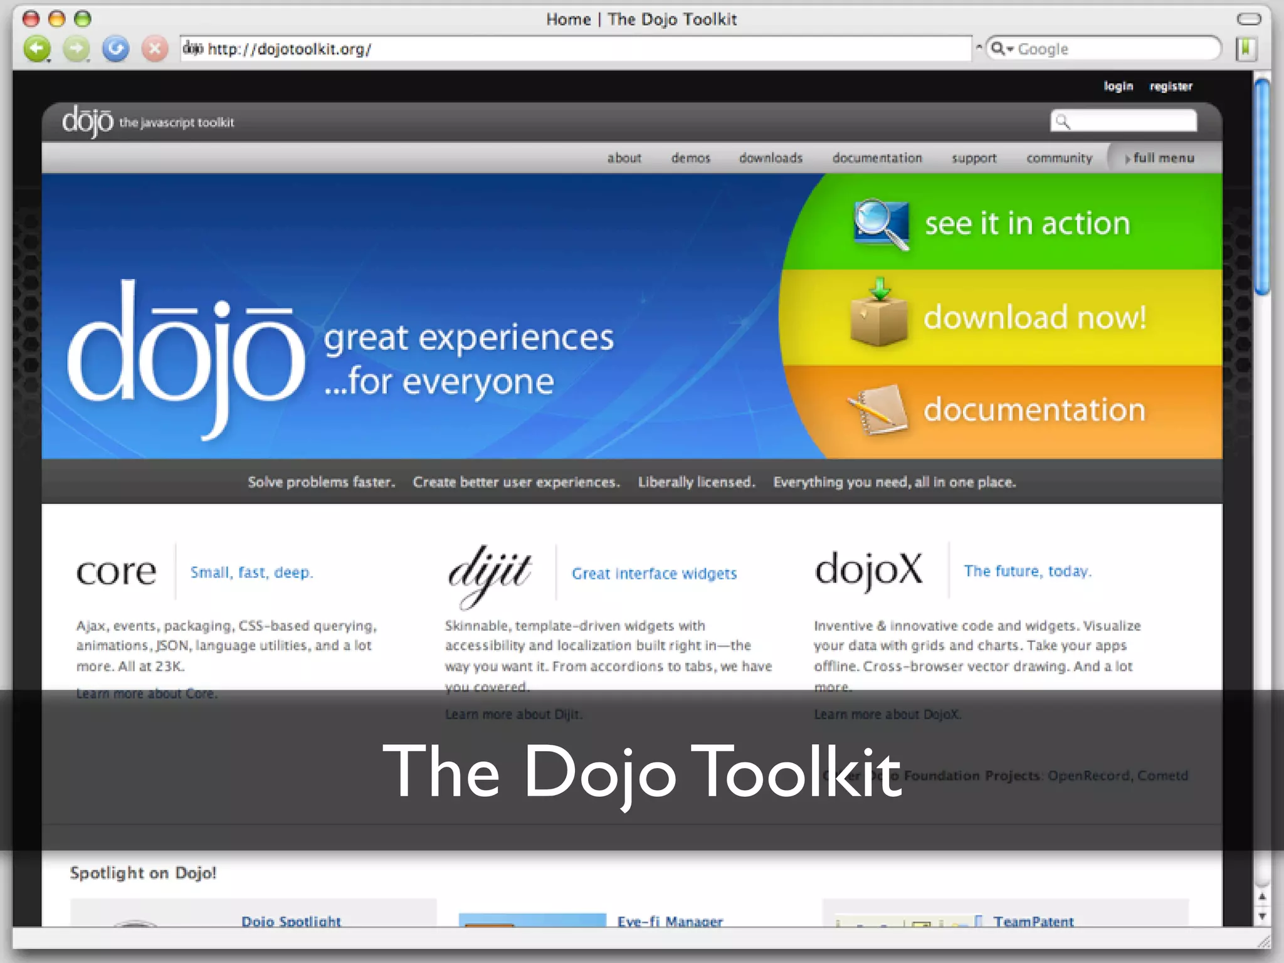The width and height of the screenshot is (1284, 963).
Task: Click the orange 'documentation' banner text
Action: (x=1034, y=409)
